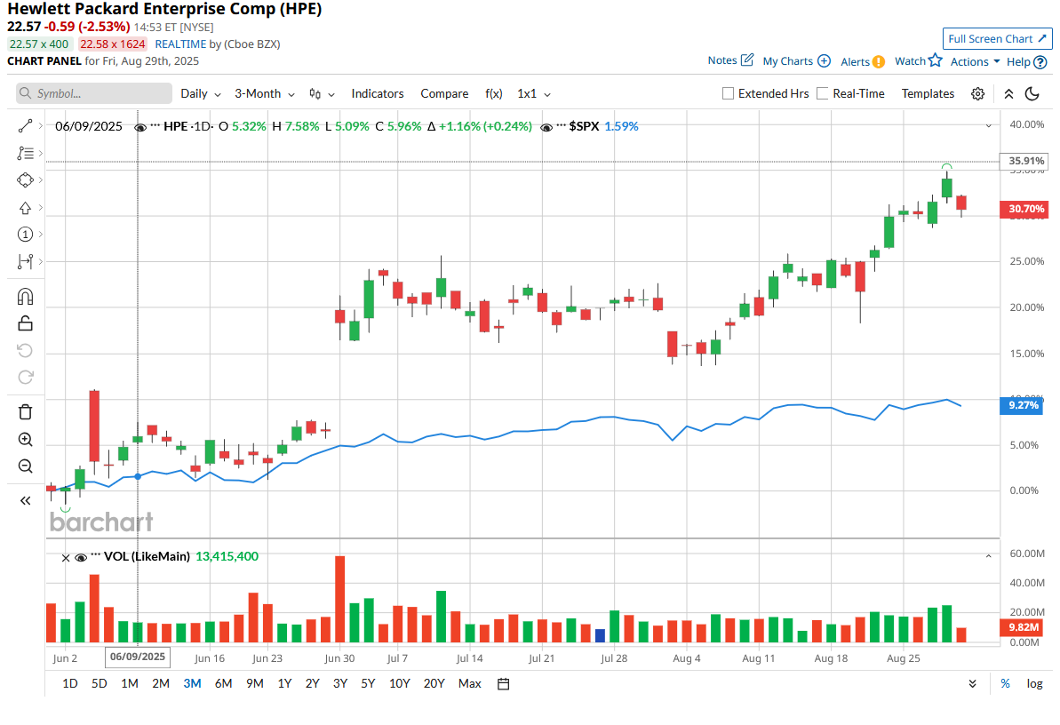Zoom out on the chart
Viewport: 1060px width, 725px height.
pyautogui.click(x=25, y=466)
